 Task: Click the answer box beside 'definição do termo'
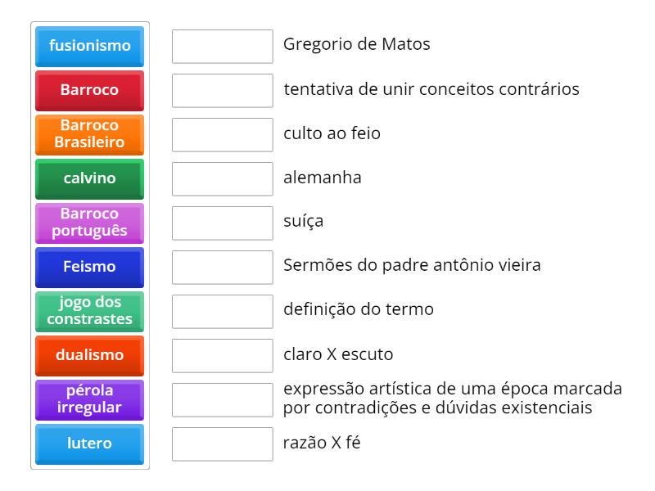point(222,311)
